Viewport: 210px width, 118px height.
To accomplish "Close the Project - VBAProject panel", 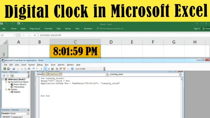I will pos(28,72).
